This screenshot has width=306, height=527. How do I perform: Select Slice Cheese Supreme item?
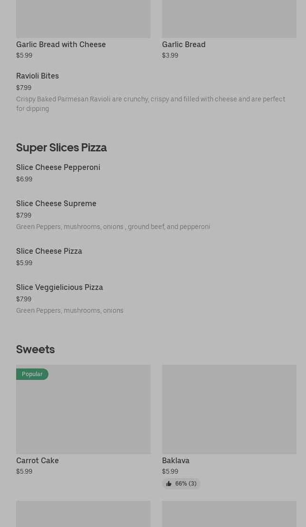56,204
